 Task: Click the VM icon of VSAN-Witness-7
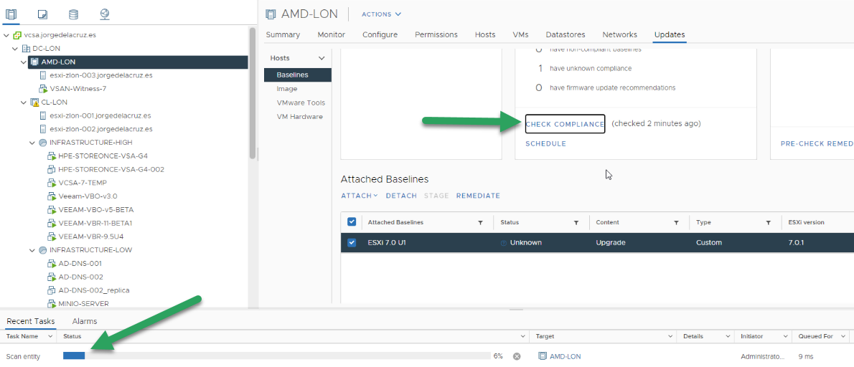[x=43, y=89]
